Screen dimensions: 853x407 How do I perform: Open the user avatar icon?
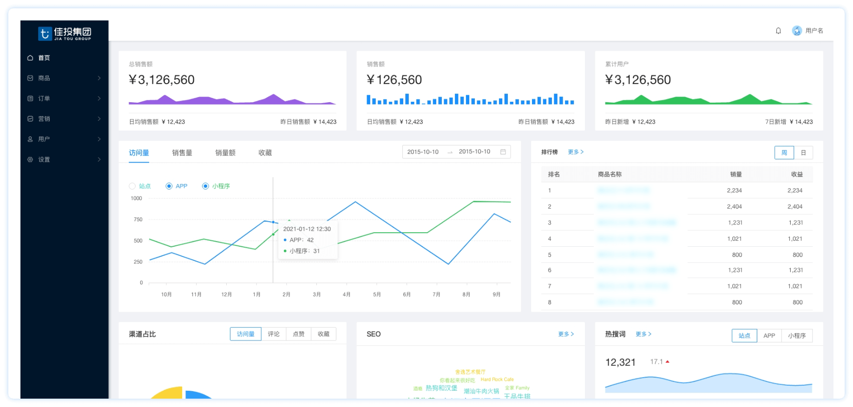[797, 31]
